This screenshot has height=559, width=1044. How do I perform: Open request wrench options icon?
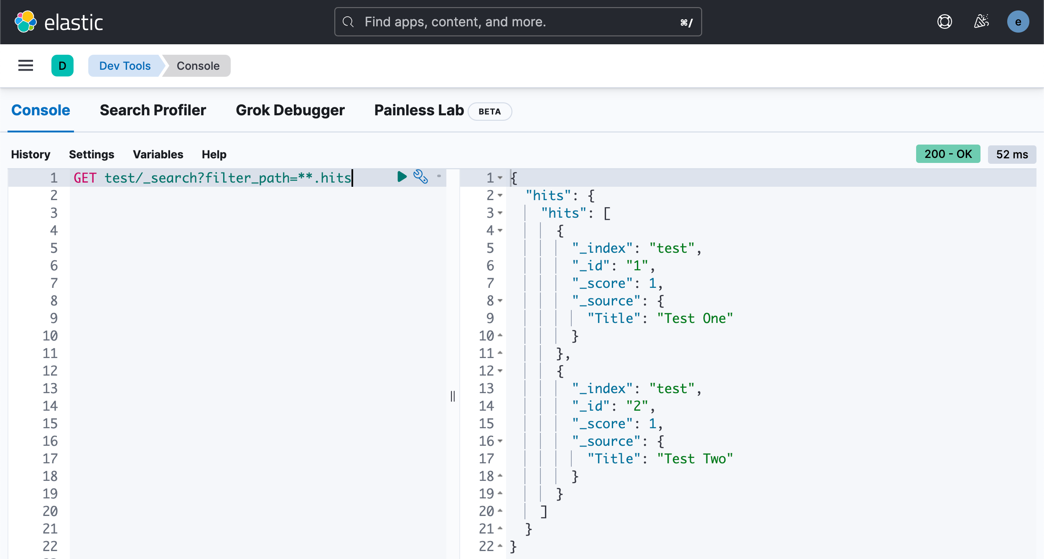pos(420,177)
